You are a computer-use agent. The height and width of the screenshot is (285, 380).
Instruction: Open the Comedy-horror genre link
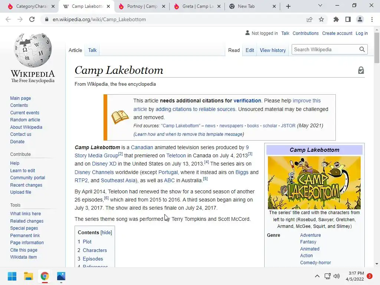coord(315,263)
